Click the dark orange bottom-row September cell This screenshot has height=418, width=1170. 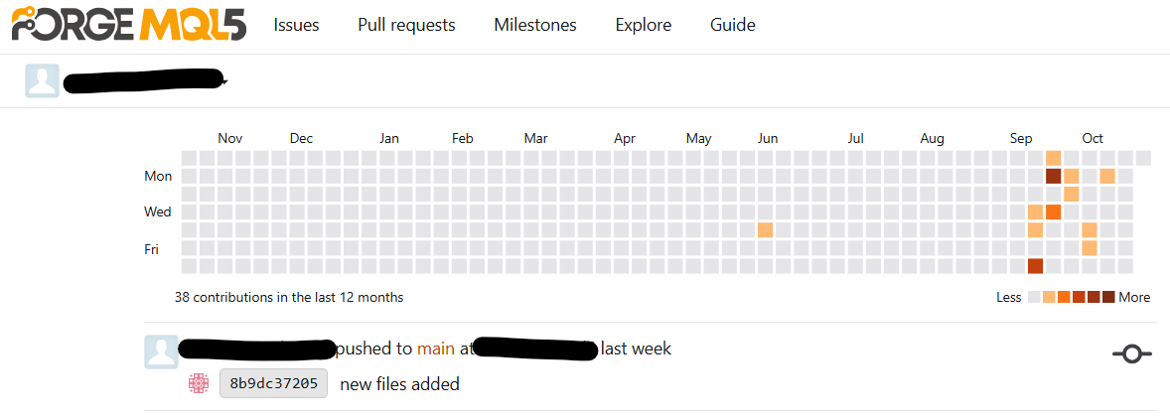pyautogui.click(x=1036, y=265)
